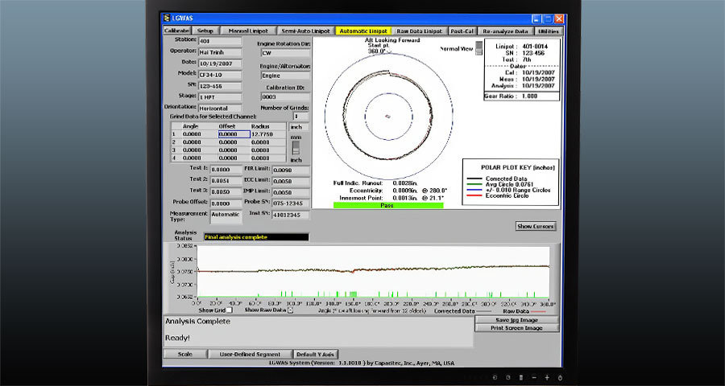Click Save Jpg Image button

tap(515, 320)
